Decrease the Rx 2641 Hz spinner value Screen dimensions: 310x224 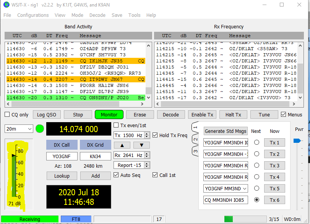(147, 157)
